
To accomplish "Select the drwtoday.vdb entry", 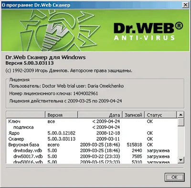I will (x=92, y=150).
